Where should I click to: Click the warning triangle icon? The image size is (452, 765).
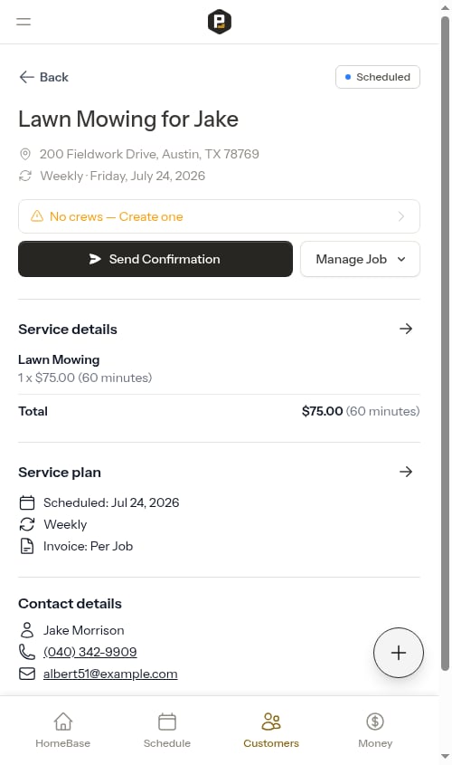pyautogui.click(x=37, y=215)
